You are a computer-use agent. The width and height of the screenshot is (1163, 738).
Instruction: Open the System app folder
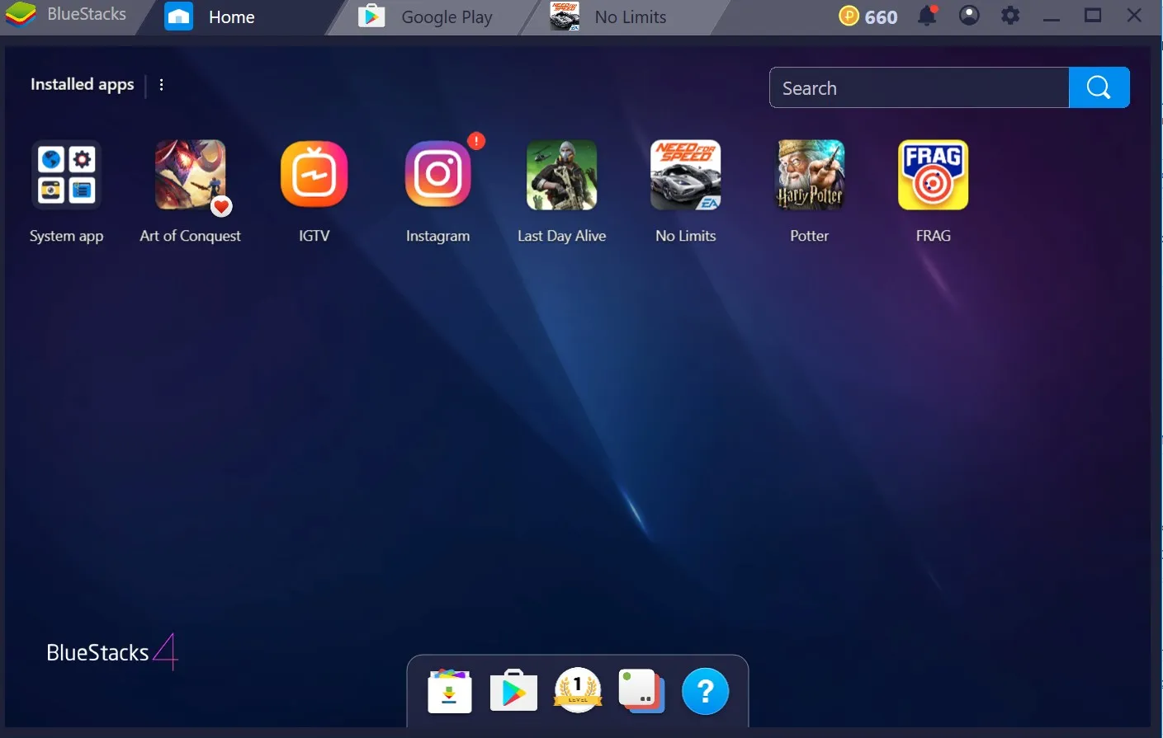[66, 175]
